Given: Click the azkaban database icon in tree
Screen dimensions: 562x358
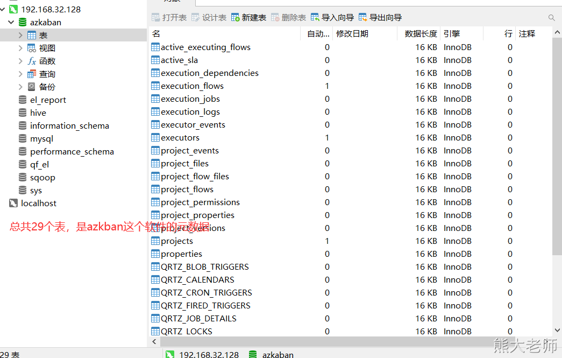Looking at the screenshot, I should (23, 22).
